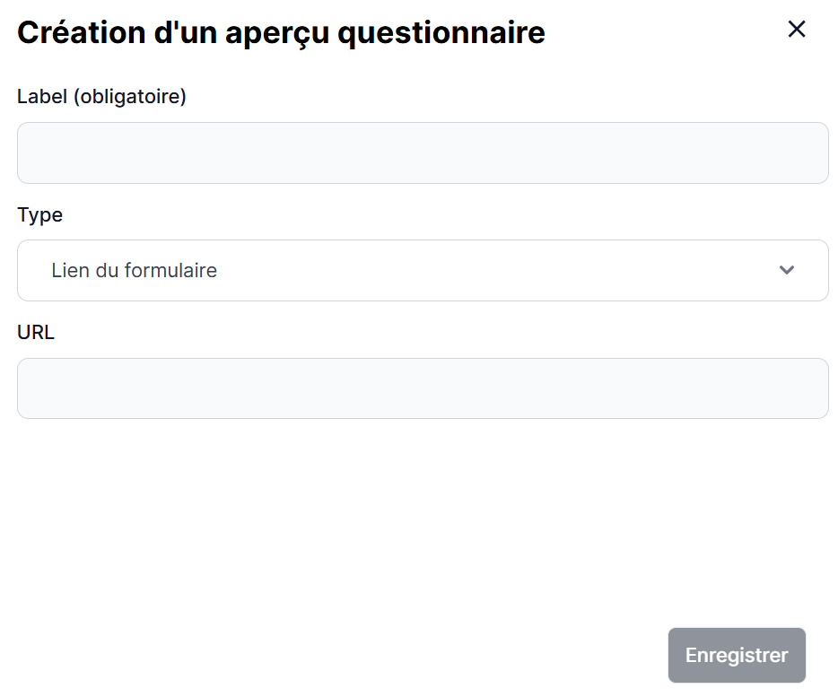Click the 'Type' field label
Image resolution: width=838 pixels, height=697 pixels.
[x=39, y=215]
